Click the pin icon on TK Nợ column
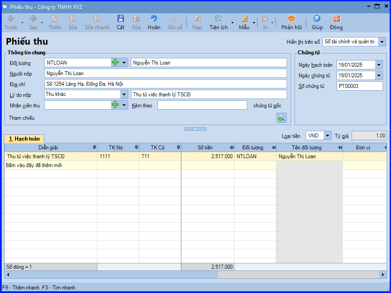This screenshot has width=391, height=293. [136, 148]
